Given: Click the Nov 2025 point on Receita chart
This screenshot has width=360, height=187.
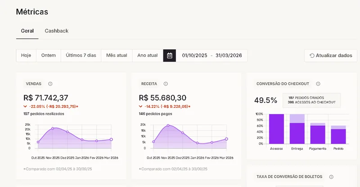Looking at the screenshot, I should pyautogui.click(x=168, y=125).
